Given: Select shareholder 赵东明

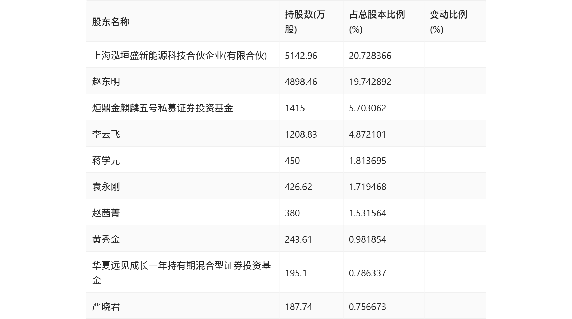Looking at the screenshot, I should coord(106,82).
